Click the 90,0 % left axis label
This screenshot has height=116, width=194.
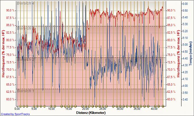coord(10,10)
